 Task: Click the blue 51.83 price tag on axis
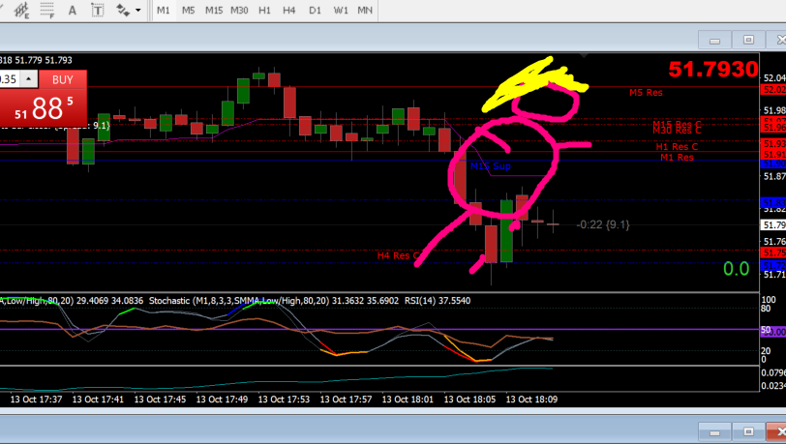tap(773, 202)
